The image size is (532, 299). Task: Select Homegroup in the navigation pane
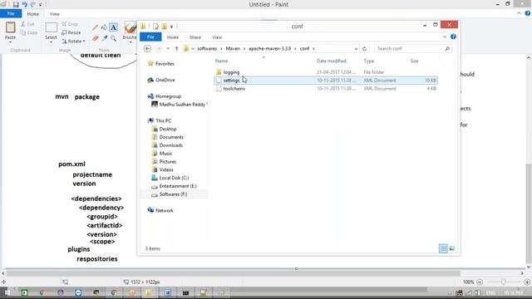click(168, 96)
